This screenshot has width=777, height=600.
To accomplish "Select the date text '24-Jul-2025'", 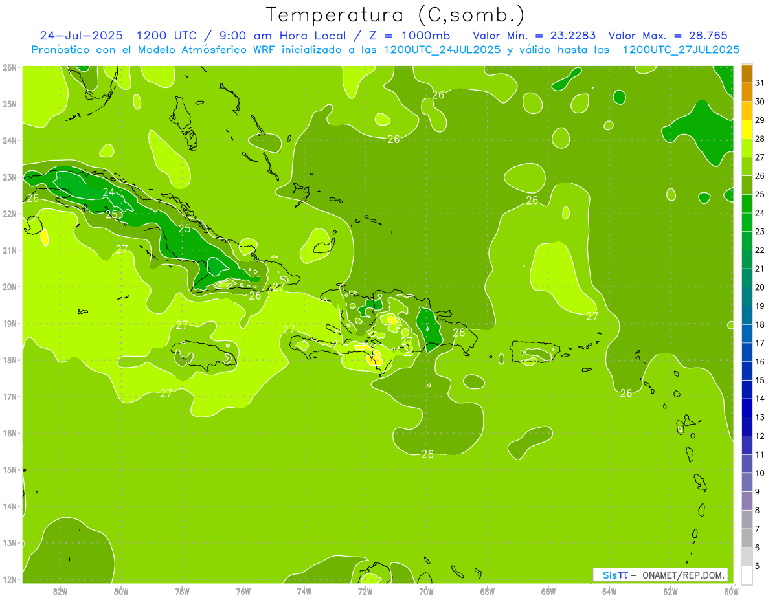I will pos(82,36).
